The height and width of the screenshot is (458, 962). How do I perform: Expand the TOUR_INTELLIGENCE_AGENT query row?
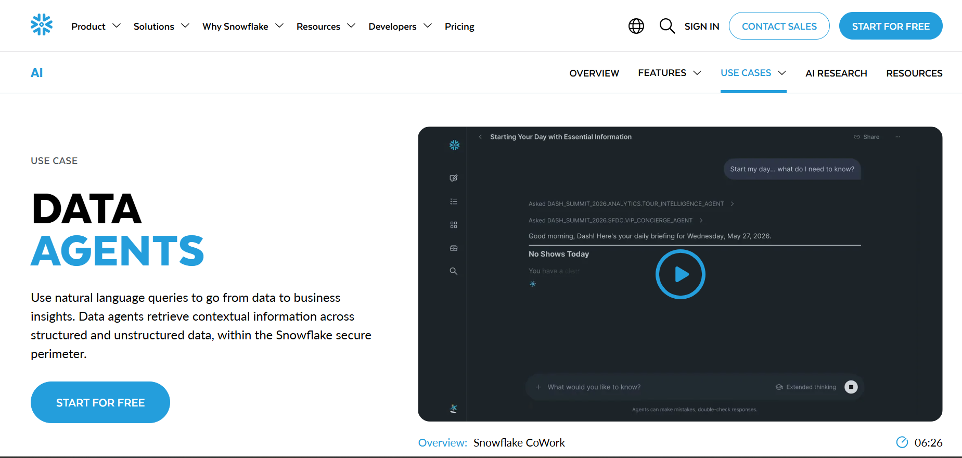(x=631, y=204)
